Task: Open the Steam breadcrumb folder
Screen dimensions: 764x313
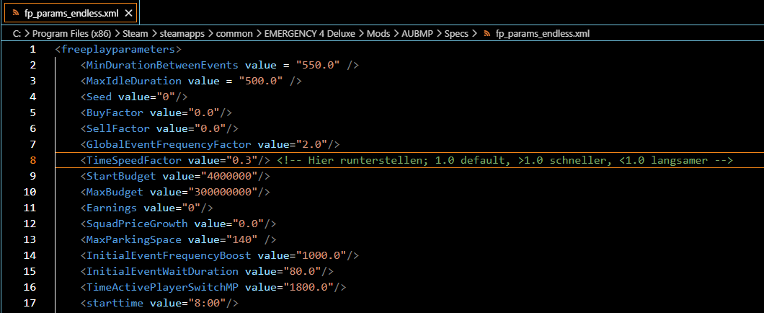Action: pyautogui.click(x=135, y=34)
